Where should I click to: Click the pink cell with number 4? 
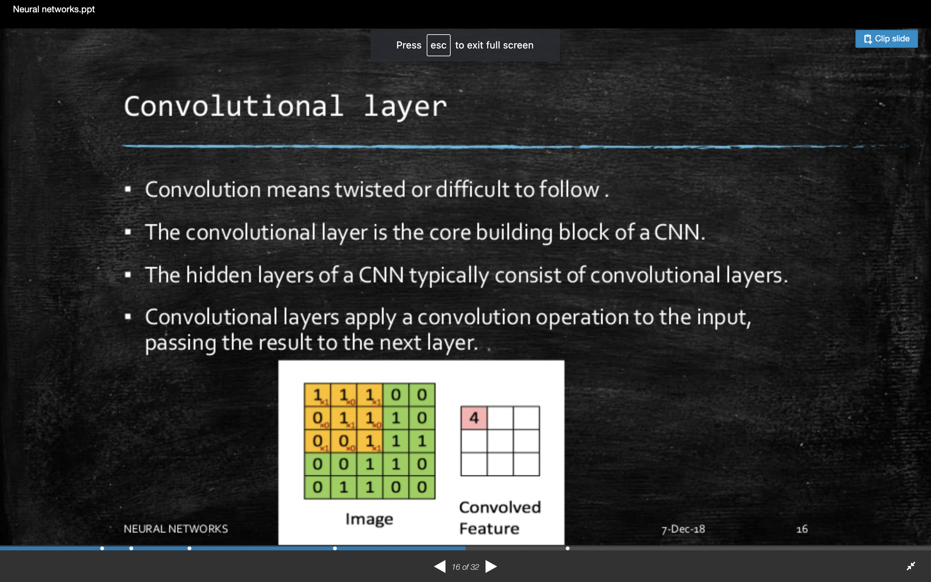point(474,418)
